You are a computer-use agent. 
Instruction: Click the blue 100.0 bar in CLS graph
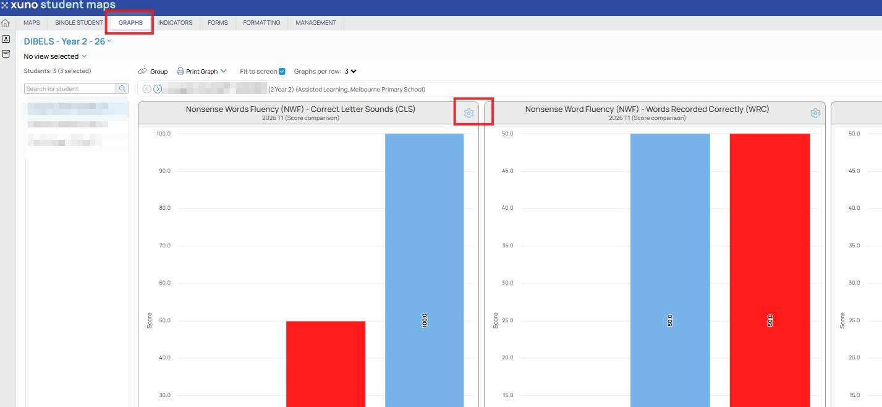point(424,270)
